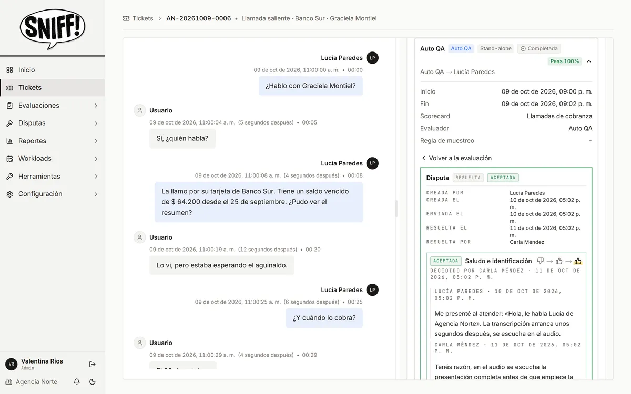This screenshot has width=631, height=394.
Task: Open notifications bell icon
Action: coord(77,382)
